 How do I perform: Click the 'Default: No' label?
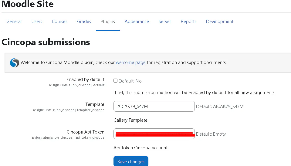pos(130,81)
